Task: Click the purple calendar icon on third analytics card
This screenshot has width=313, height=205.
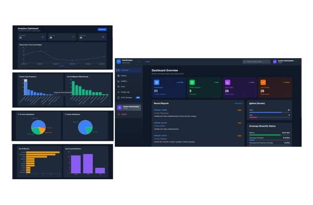Action: click(x=103, y=37)
